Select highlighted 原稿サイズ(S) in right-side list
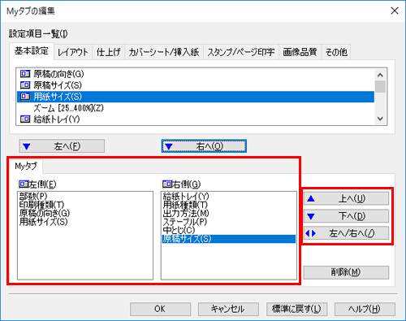 229,239
